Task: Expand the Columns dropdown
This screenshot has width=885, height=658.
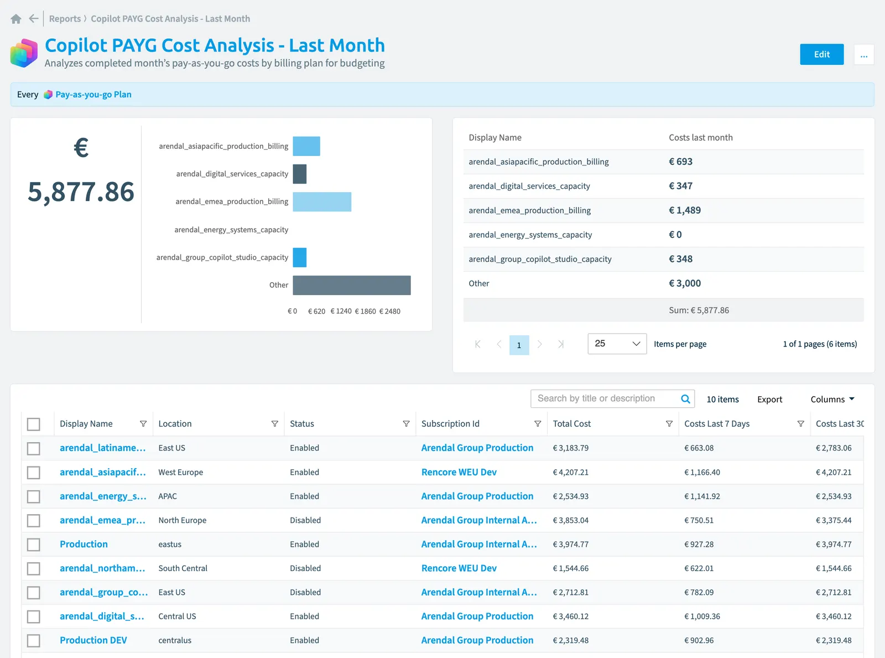Action: tap(832, 400)
